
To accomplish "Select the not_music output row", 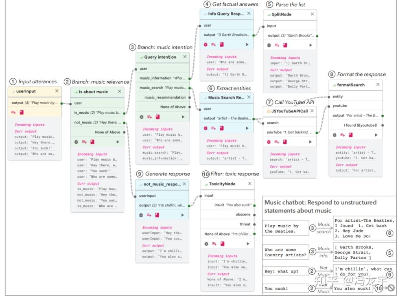I will coord(97,123).
